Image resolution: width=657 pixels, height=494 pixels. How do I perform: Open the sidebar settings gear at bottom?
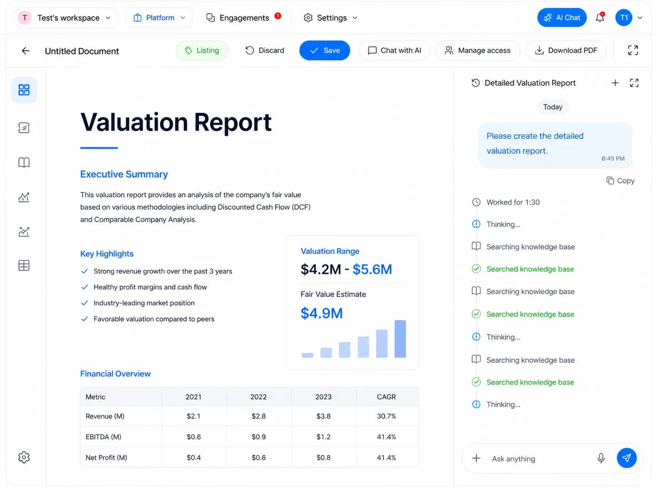click(24, 458)
